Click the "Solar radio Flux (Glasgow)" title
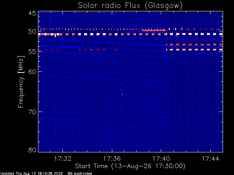 pos(130,6)
